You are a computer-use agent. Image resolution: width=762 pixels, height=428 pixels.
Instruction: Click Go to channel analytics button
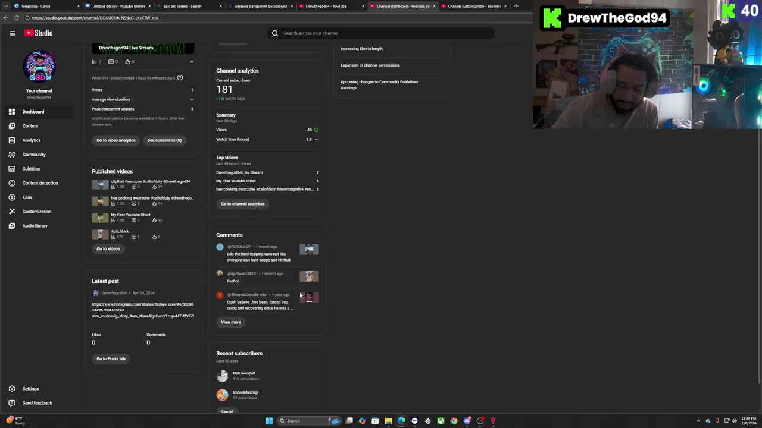pyautogui.click(x=243, y=204)
